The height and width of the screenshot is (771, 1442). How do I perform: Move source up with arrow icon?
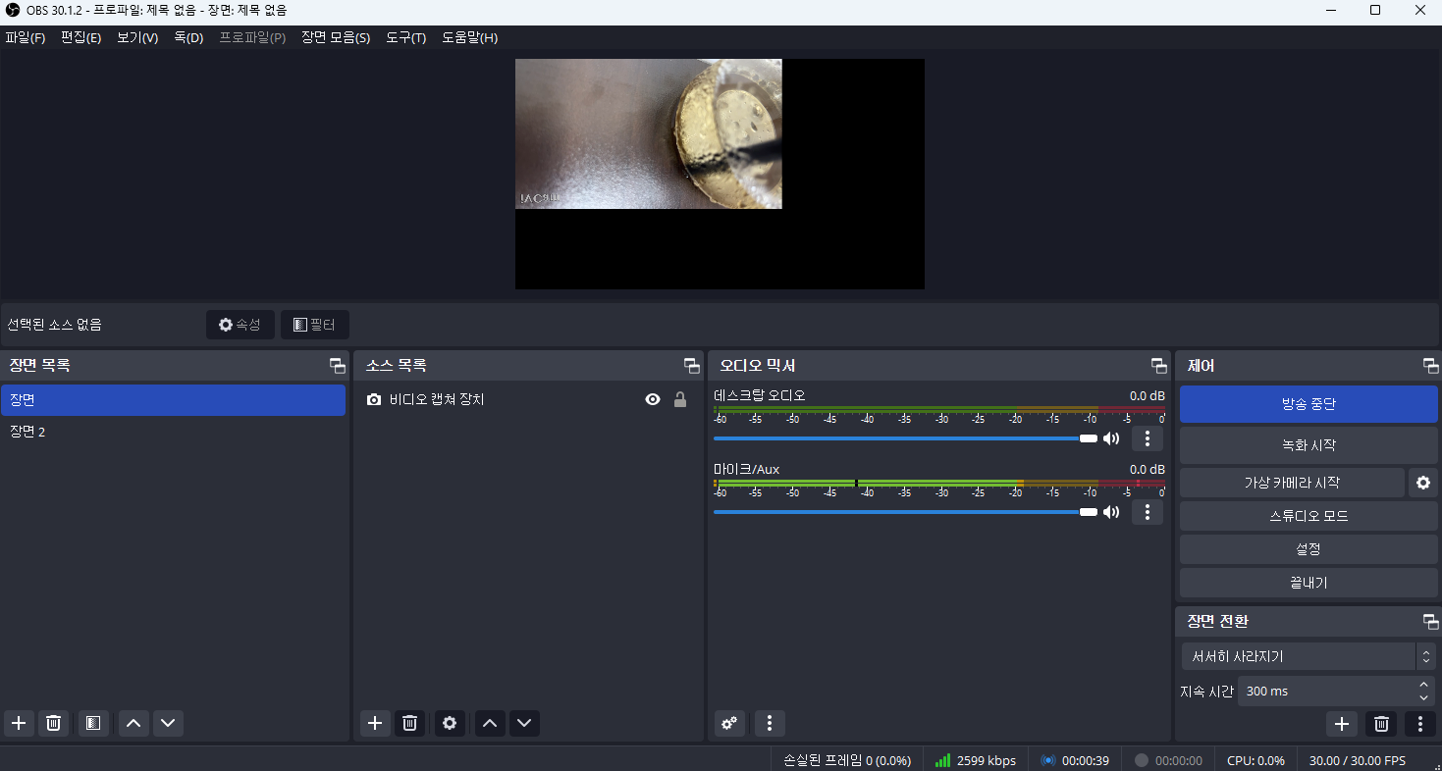490,724
